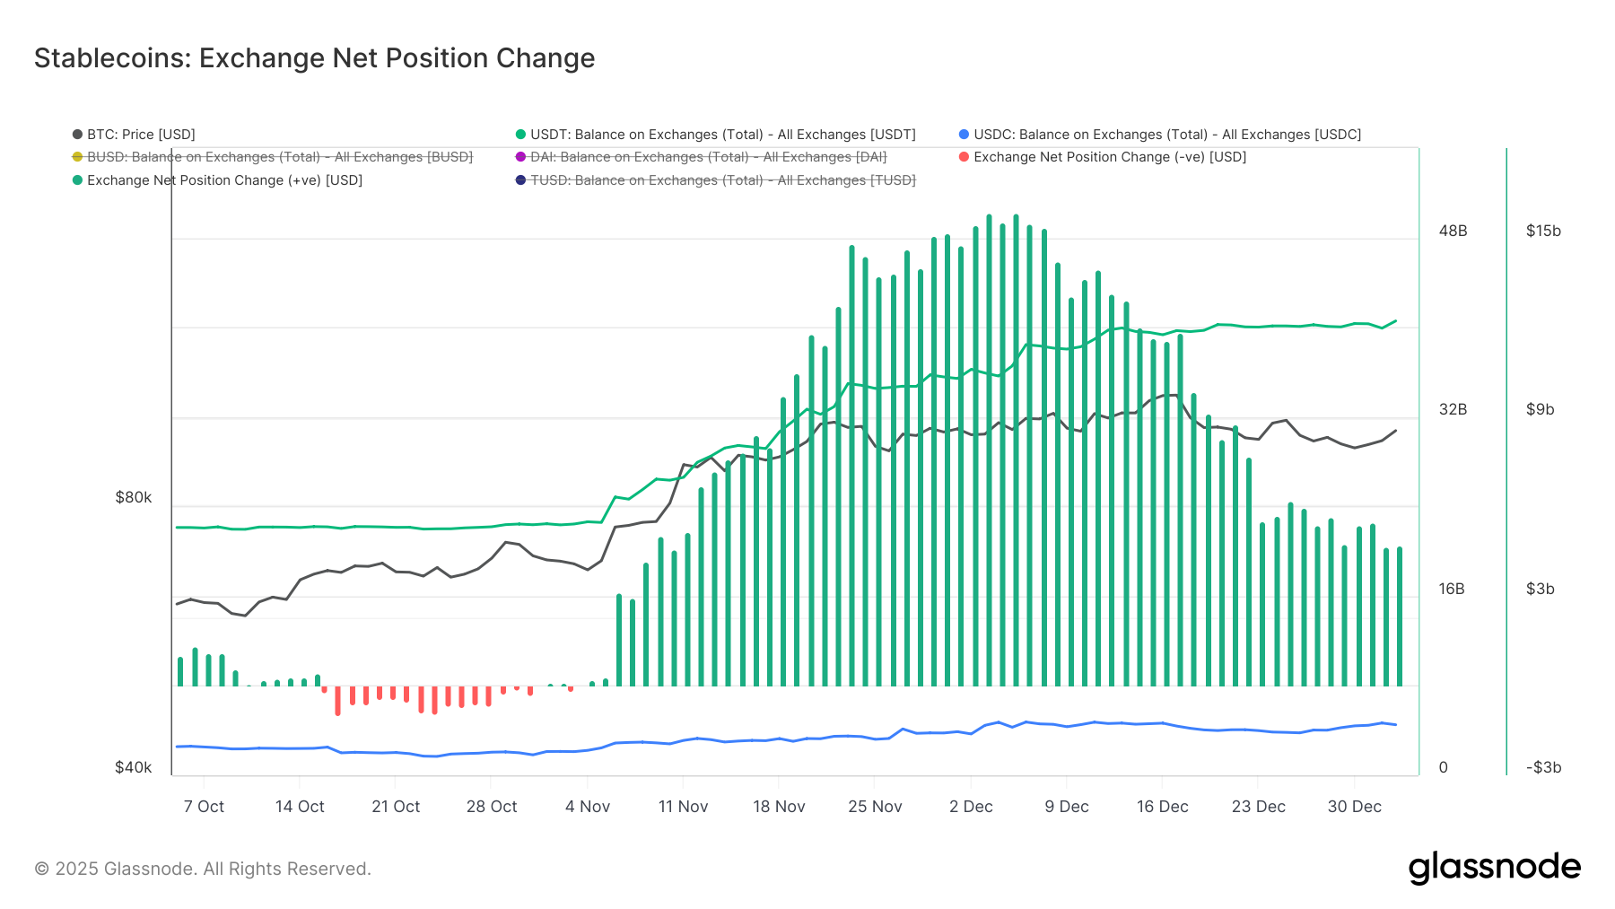The image size is (1615, 909).
Task: Click the 48B balance axis label
Action: tap(1453, 231)
